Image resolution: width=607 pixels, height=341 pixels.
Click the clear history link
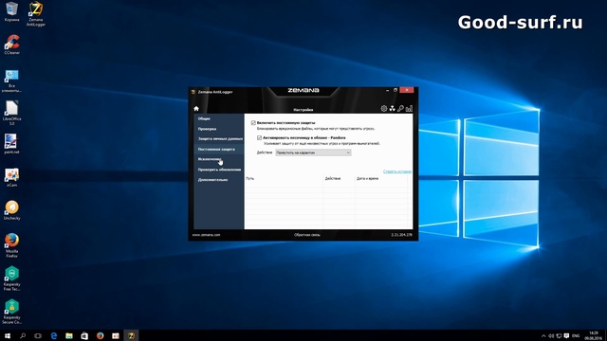[x=397, y=171]
